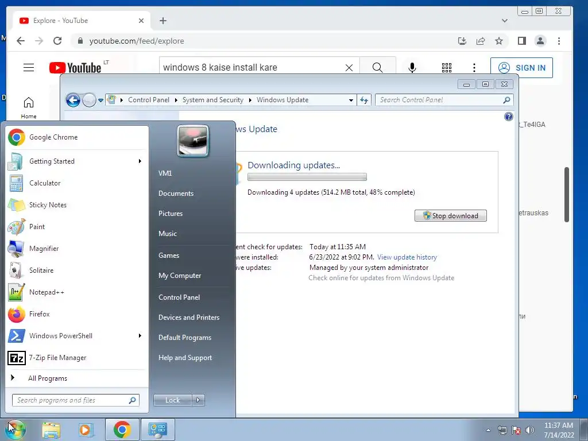
Task: Click the YouTube page vertical scrollbar
Action: pos(567,195)
